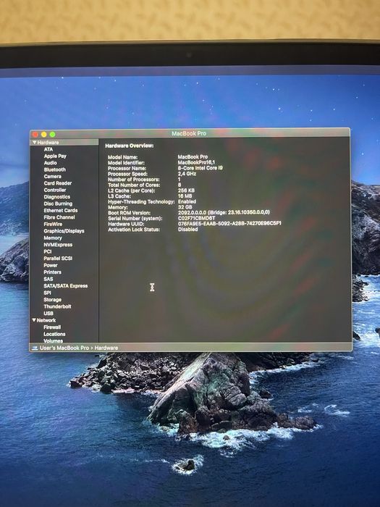Click the Model Identifier value MacBookPro16,1

[x=196, y=162]
